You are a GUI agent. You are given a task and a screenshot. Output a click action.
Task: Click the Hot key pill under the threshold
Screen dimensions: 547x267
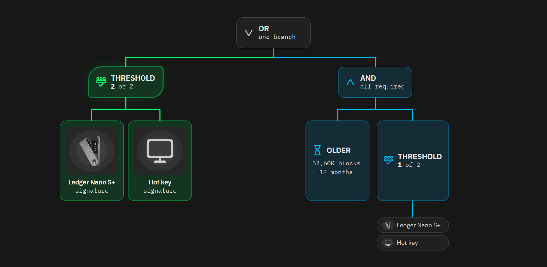tap(413, 243)
